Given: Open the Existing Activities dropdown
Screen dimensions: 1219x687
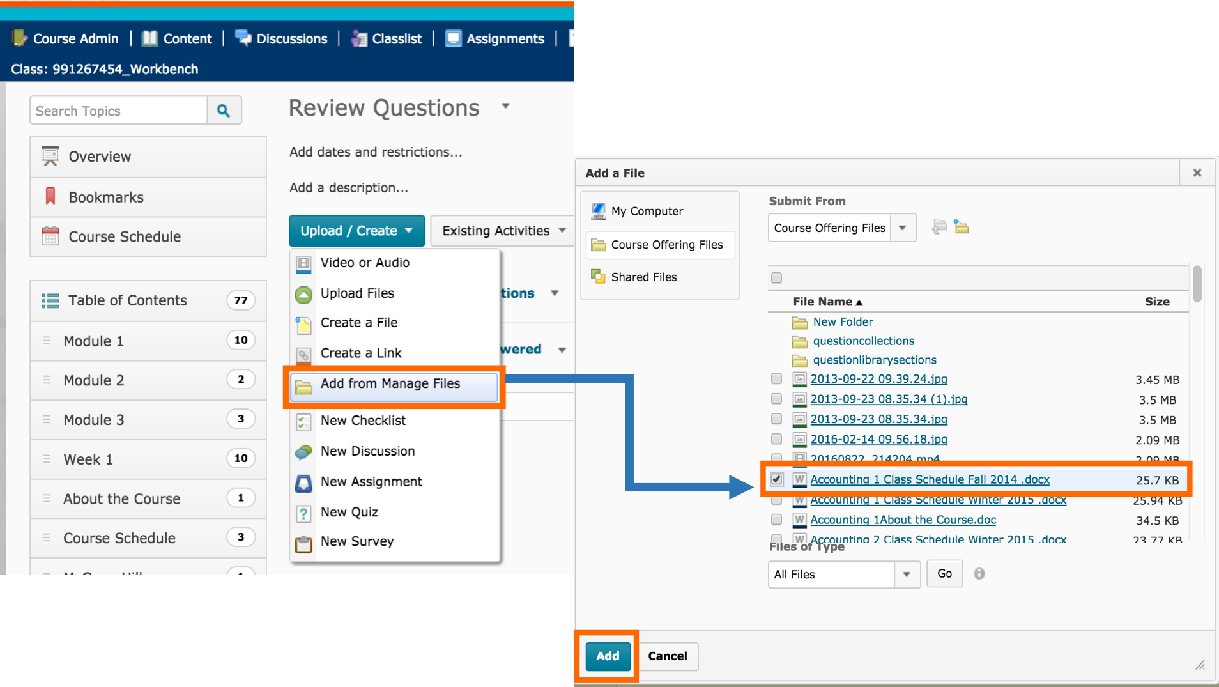Looking at the screenshot, I should (x=503, y=231).
